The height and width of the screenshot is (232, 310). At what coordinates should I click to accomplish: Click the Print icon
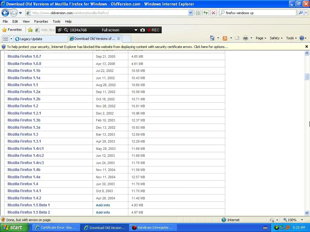(245, 38)
